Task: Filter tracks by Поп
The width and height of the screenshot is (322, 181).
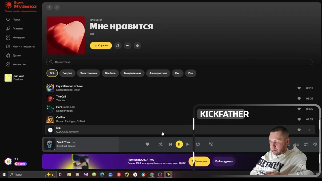Action: [178, 73]
